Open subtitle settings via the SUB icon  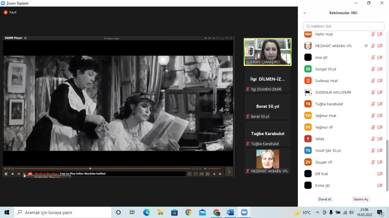pos(202,174)
